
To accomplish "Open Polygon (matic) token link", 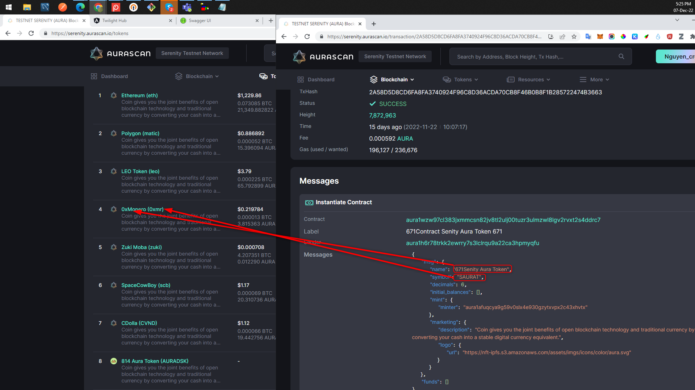I will (x=140, y=133).
